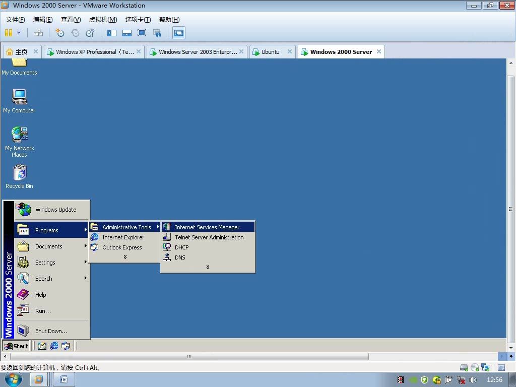The height and width of the screenshot is (387, 516).
Task: Enter full screen mode via toolbar icon
Action: [x=142, y=33]
